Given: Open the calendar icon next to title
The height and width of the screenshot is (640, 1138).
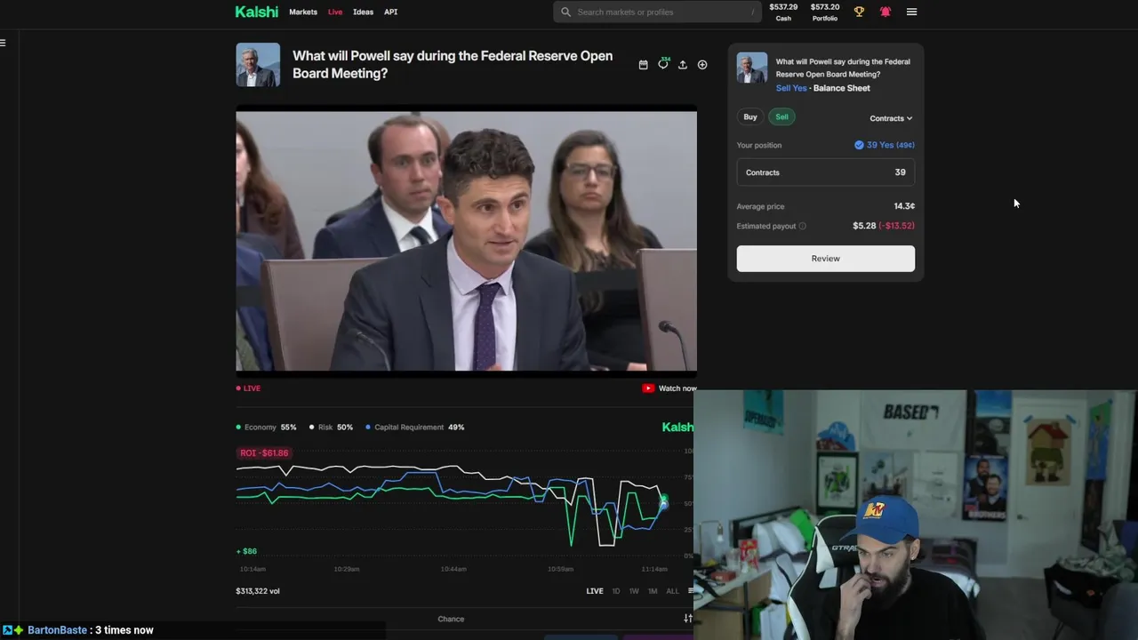Looking at the screenshot, I should click(x=643, y=65).
